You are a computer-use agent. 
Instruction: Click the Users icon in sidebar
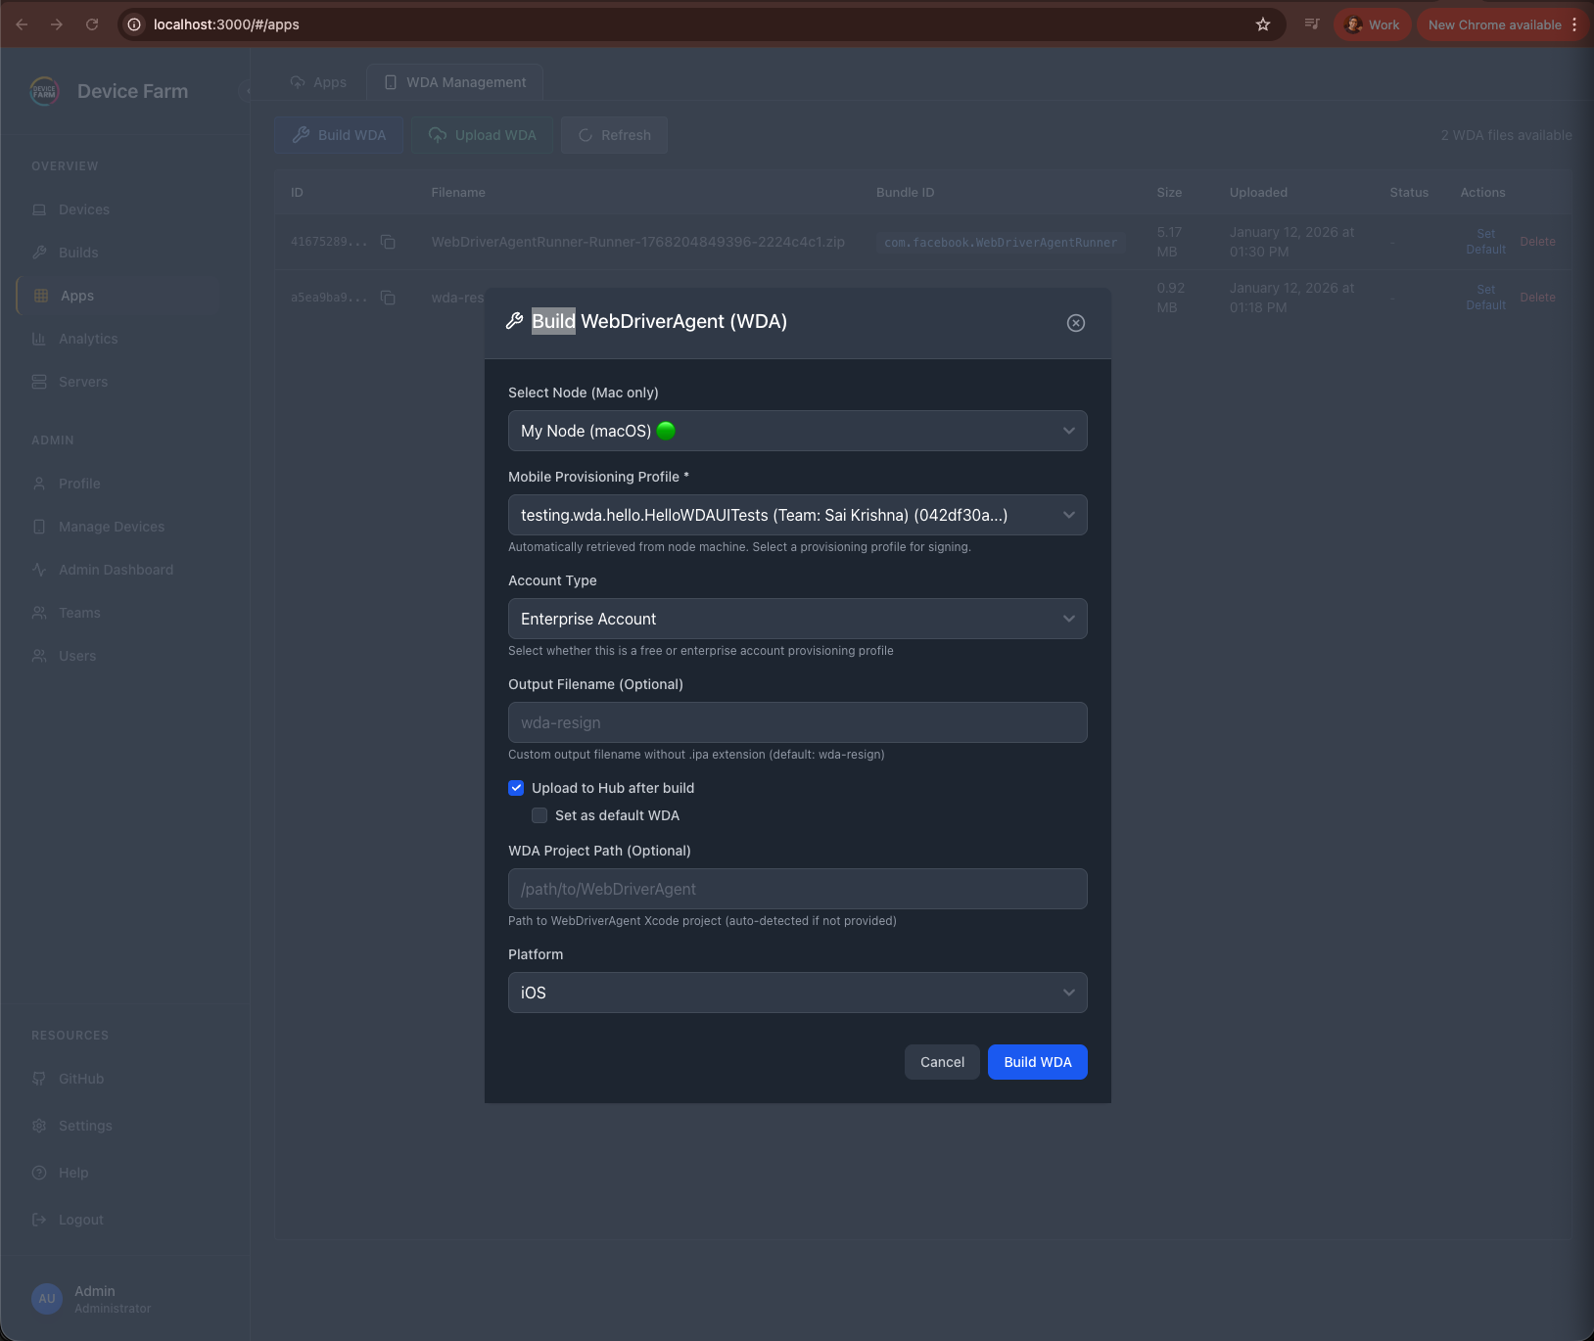(x=39, y=656)
